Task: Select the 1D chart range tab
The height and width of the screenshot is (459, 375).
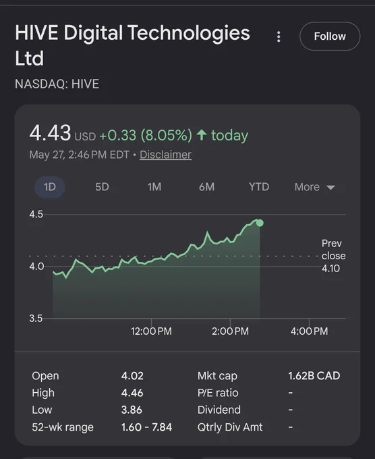Action: click(x=50, y=187)
